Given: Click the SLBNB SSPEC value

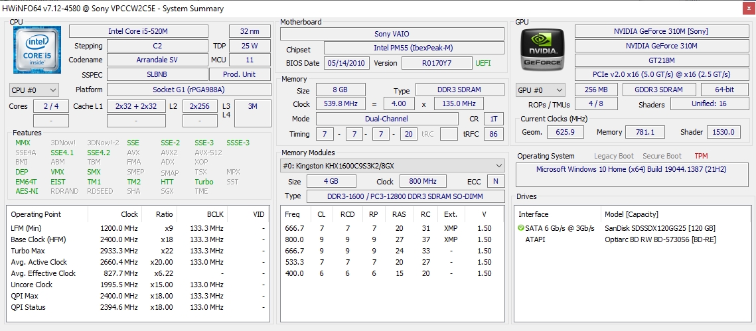Looking at the screenshot, I should point(157,75).
